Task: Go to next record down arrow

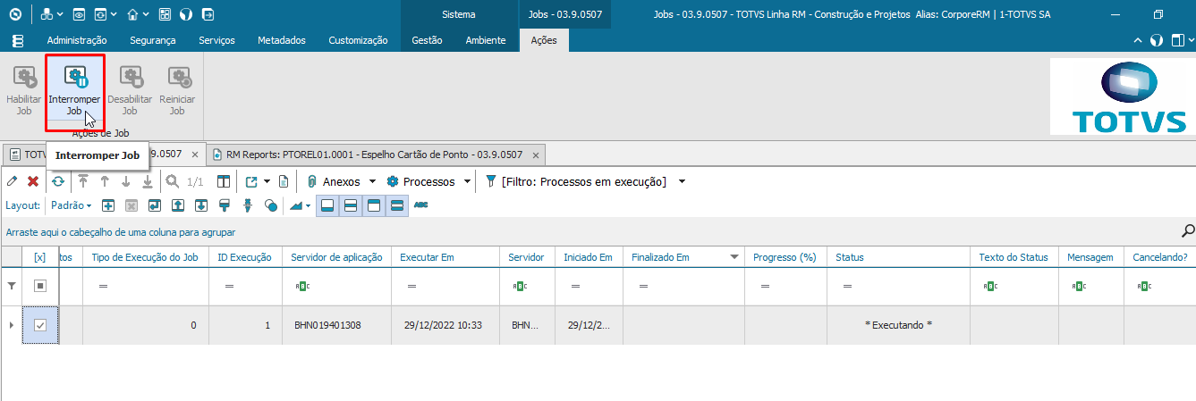Action: [126, 181]
